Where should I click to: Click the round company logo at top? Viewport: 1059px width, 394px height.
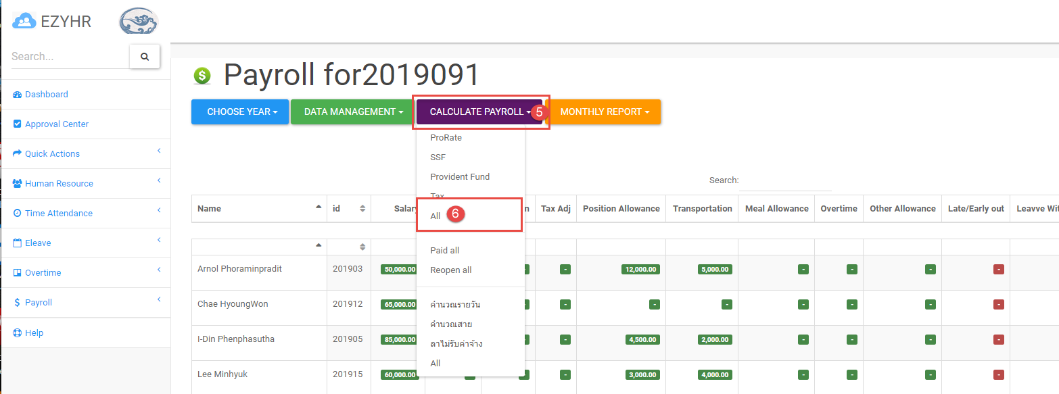(138, 22)
